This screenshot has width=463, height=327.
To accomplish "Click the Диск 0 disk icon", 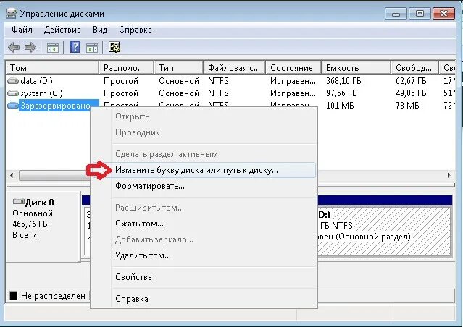I will tap(18, 201).
